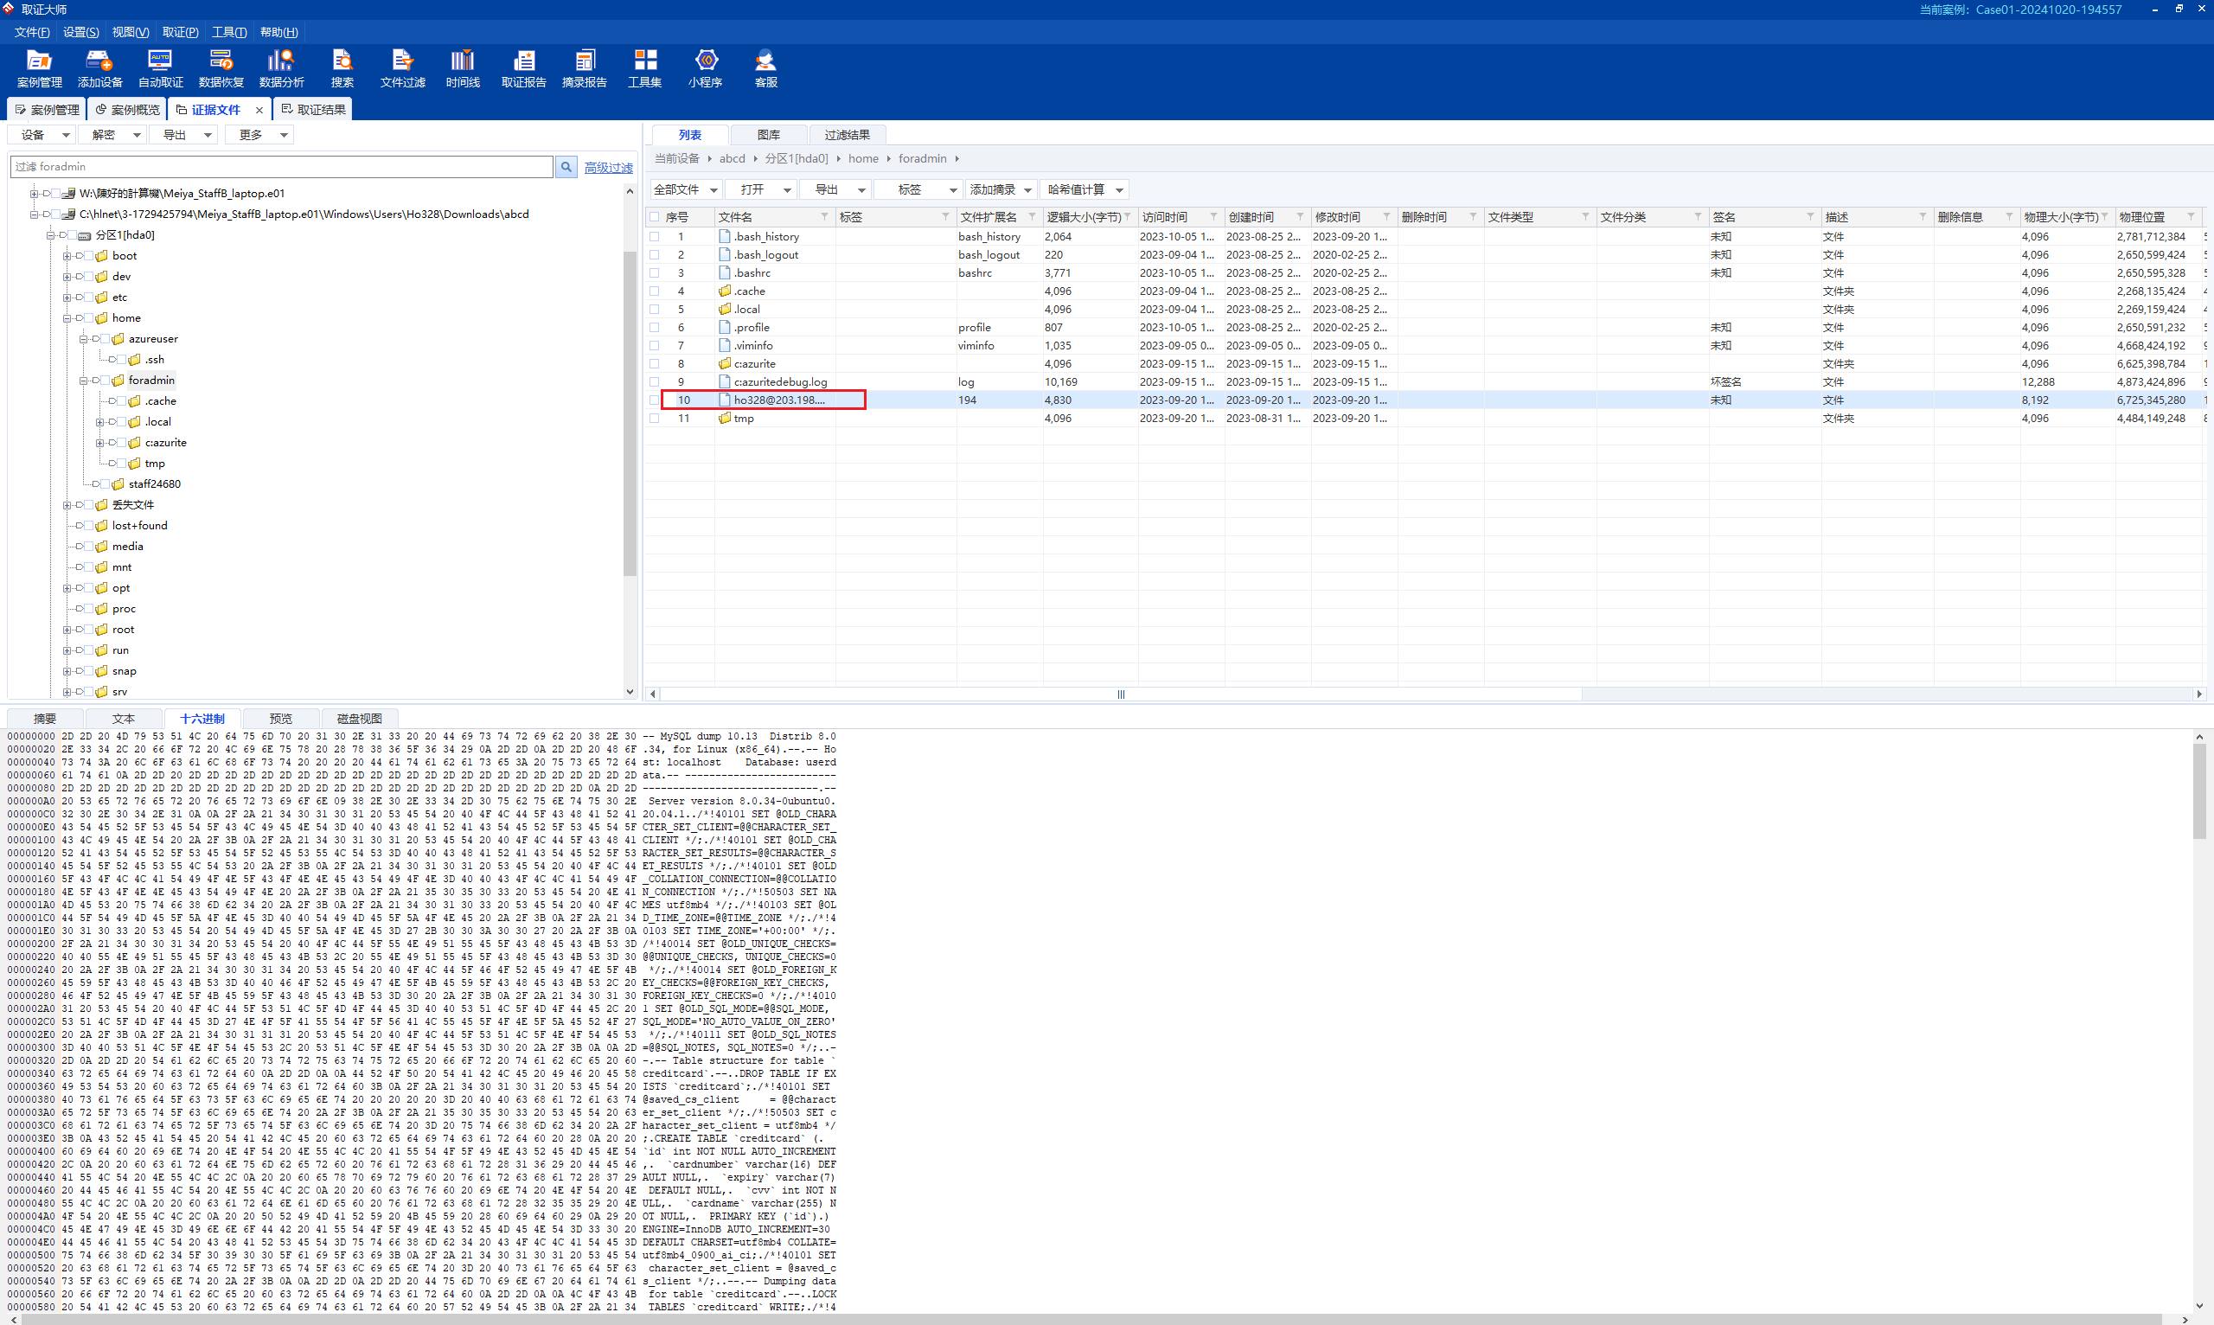Image resolution: width=2214 pixels, height=1325 pixels.
Task: Click home in the breadcrumb path
Action: 863,159
